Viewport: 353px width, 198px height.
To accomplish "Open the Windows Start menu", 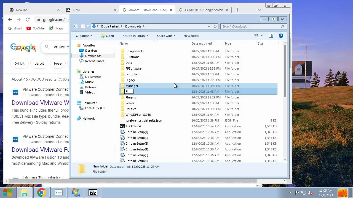I will [7, 193].
